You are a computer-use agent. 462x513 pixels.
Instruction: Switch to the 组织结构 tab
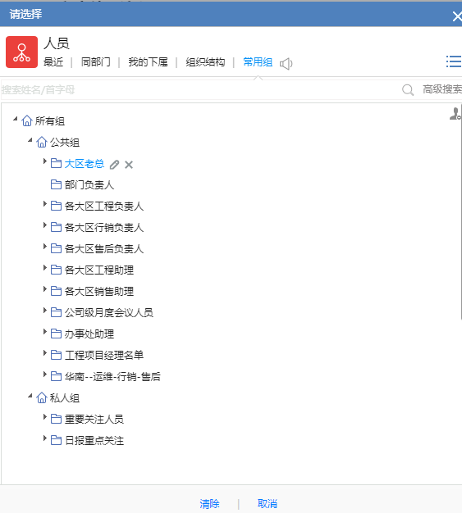[x=205, y=61]
